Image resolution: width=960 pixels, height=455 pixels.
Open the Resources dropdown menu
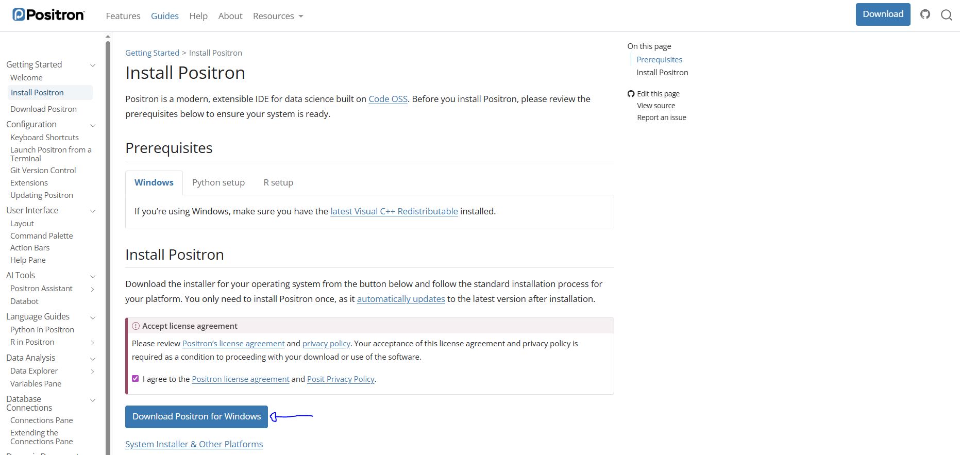pyautogui.click(x=278, y=16)
